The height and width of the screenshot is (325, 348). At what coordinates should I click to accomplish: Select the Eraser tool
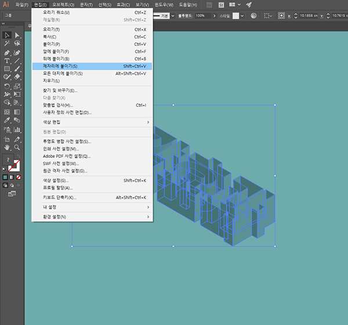(17, 77)
